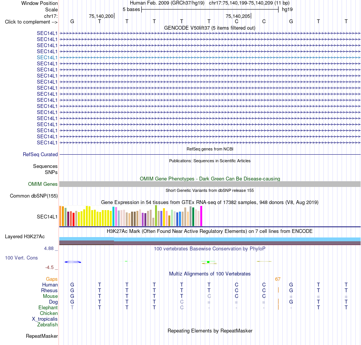This screenshot has width=361, height=345.
Task: Open the H3K27Ac Mark track title
Action: point(209,231)
